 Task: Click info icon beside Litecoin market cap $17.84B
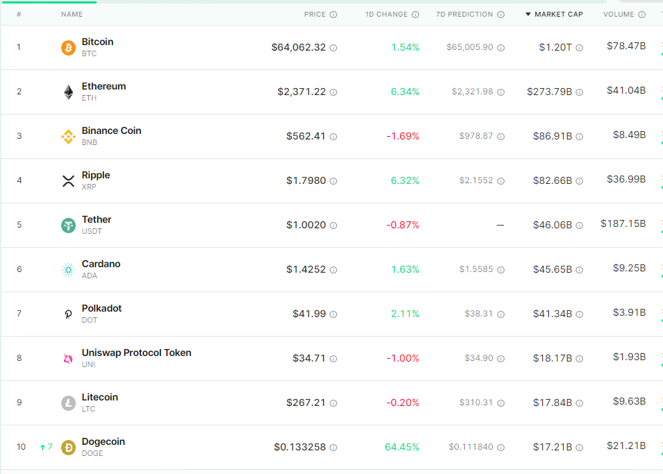point(580,403)
